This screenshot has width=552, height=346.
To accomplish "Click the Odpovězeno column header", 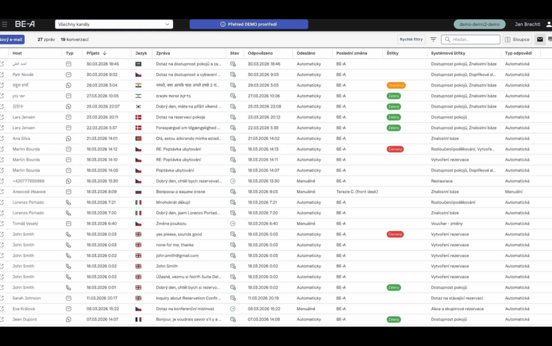I will click(x=260, y=53).
